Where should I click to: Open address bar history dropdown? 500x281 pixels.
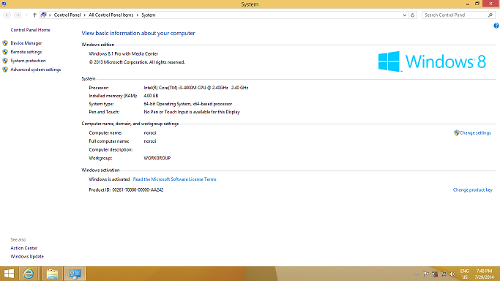point(404,15)
